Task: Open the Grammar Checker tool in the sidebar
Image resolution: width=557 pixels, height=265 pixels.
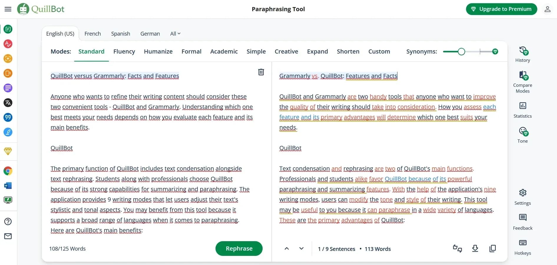Action: tap(8, 44)
